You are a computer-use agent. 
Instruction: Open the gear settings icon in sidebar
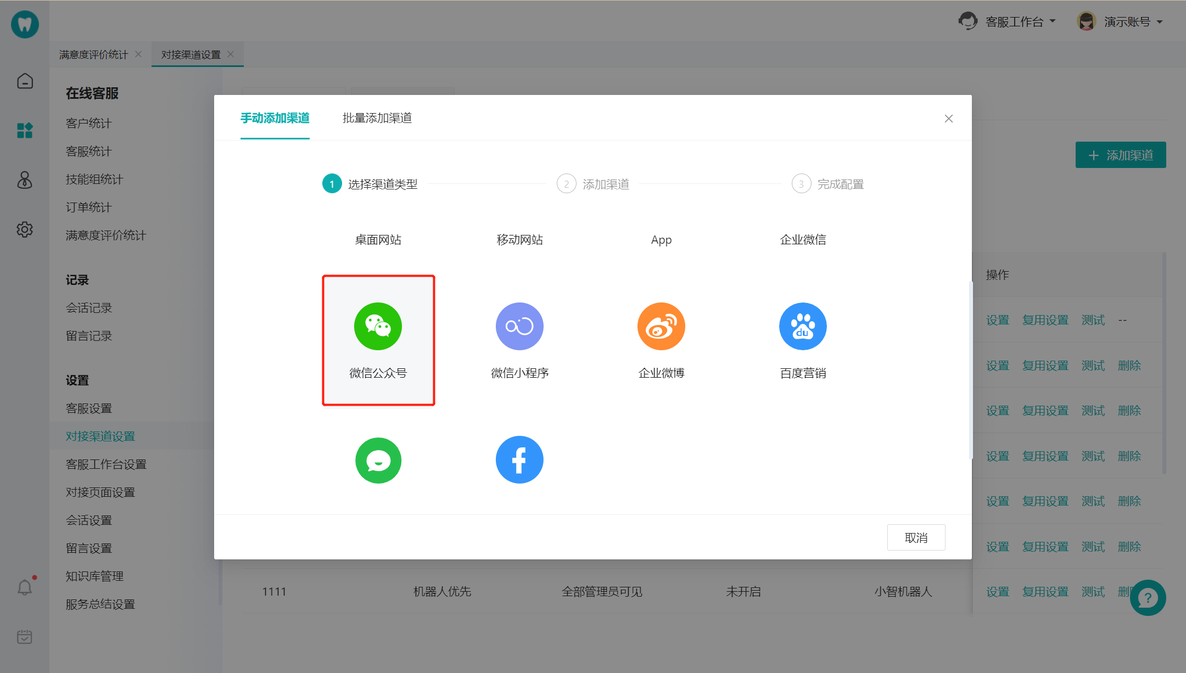tap(25, 229)
